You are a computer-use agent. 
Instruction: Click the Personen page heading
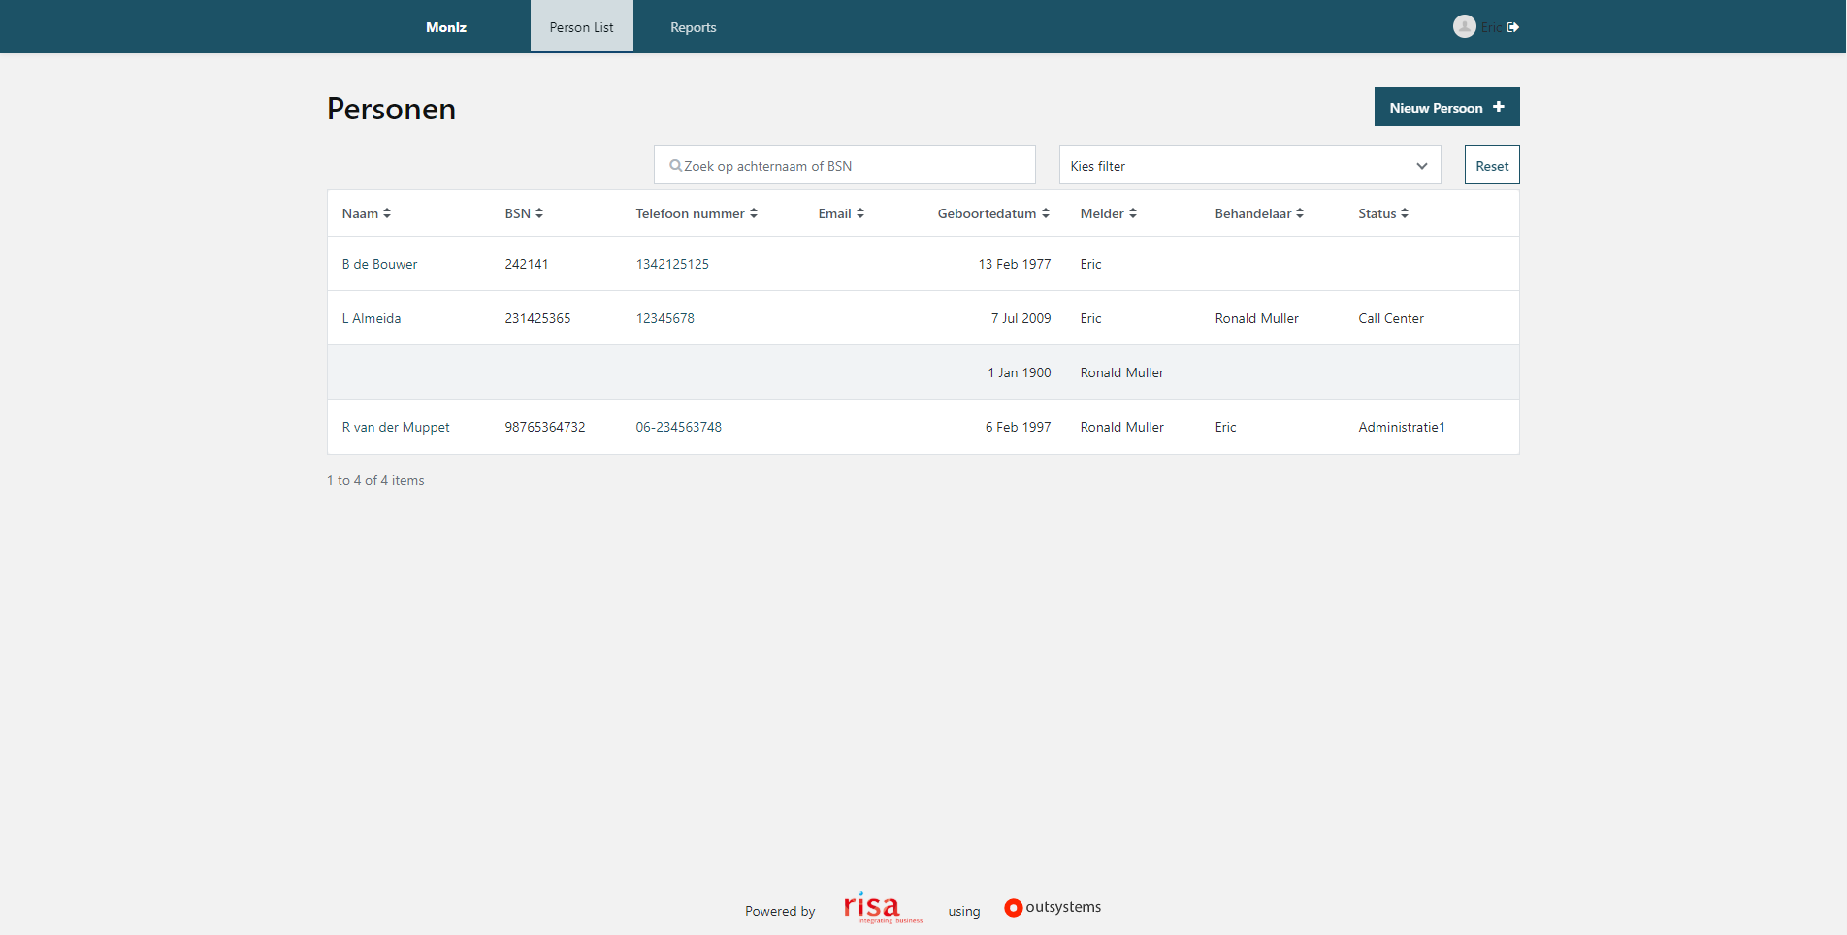click(391, 109)
